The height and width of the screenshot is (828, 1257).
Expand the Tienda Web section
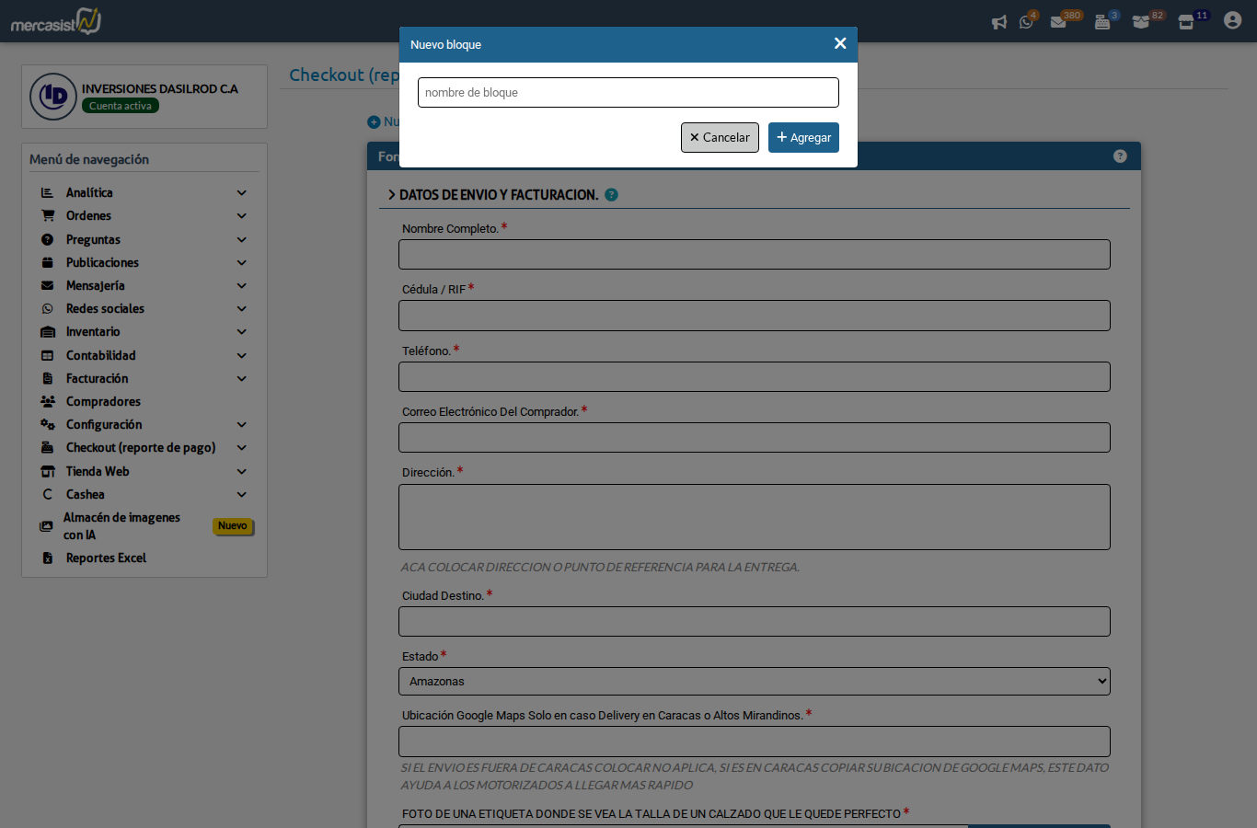click(x=97, y=471)
